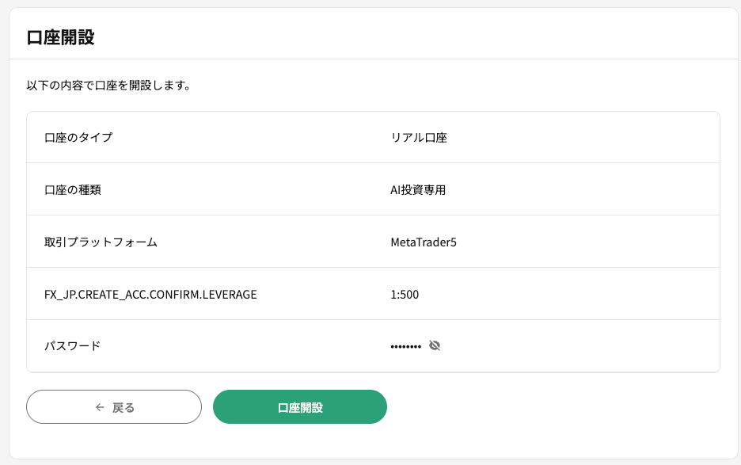This screenshot has width=741, height=465.
Task: Click the left arrow icon beside 戻る
Action: [100, 407]
